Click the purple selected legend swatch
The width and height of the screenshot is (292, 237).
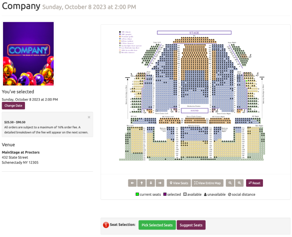coord(165,194)
